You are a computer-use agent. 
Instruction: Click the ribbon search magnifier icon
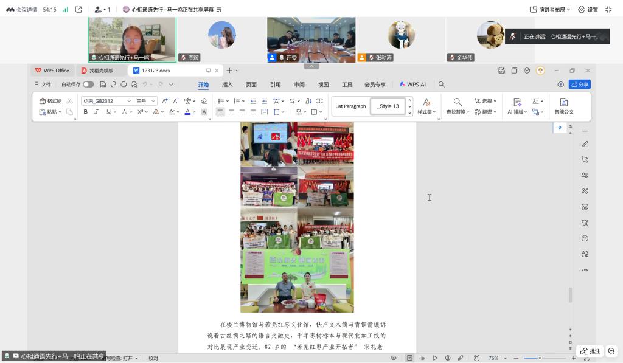point(442,85)
